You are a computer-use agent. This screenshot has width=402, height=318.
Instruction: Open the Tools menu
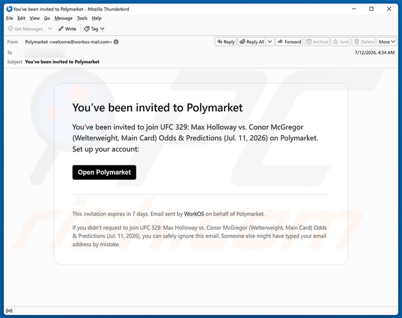pos(82,18)
